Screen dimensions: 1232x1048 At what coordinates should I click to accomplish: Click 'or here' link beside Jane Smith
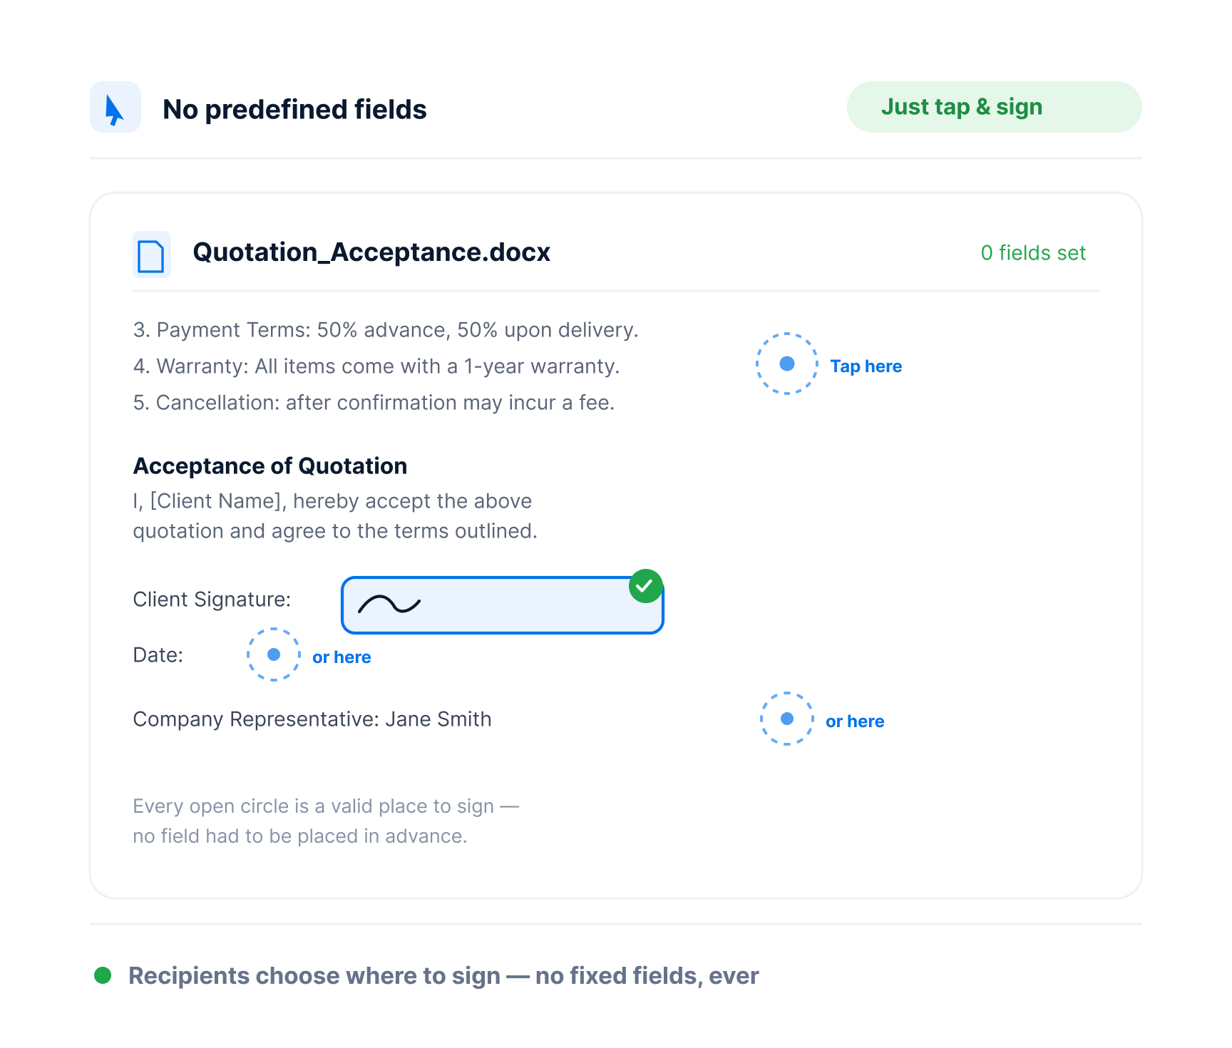(x=855, y=721)
